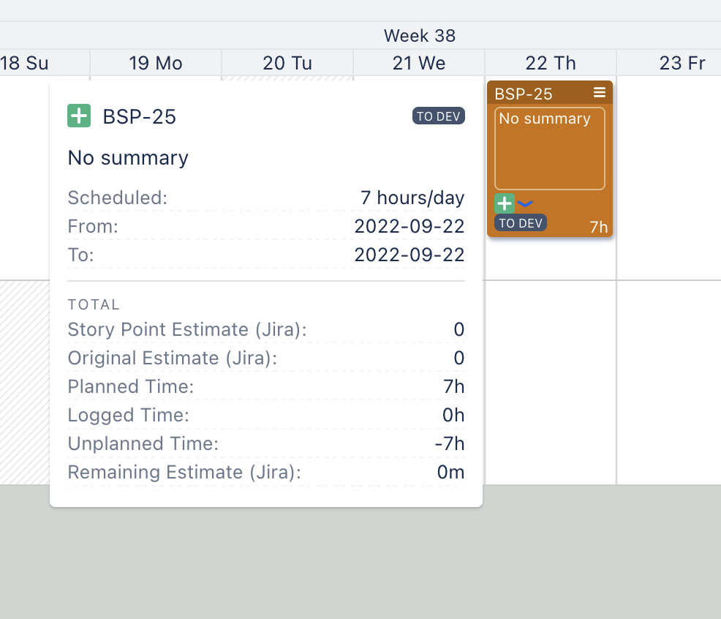Select the 22 Th day column header
721x619 pixels.
tap(551, 63)
